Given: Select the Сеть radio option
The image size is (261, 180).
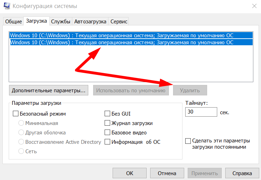Looking at the screenshot, I should click(21, 151).
